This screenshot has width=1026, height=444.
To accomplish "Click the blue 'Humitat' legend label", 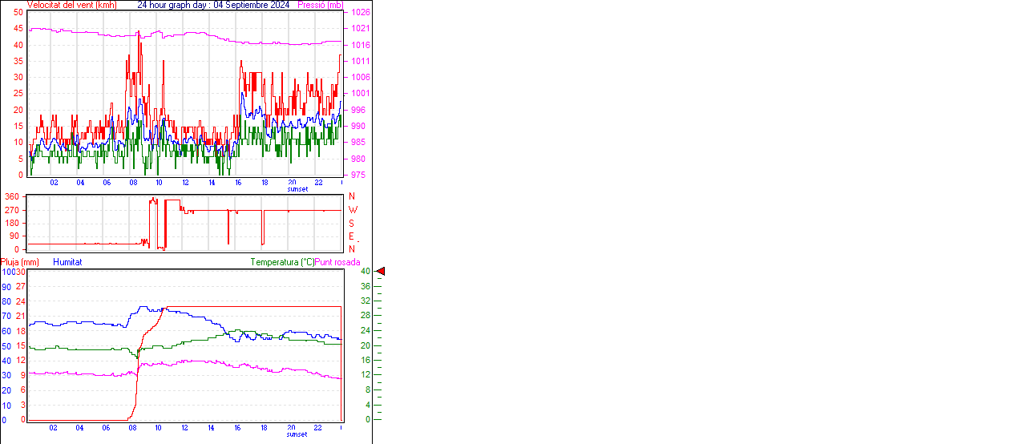I will [x=67, y=262].
